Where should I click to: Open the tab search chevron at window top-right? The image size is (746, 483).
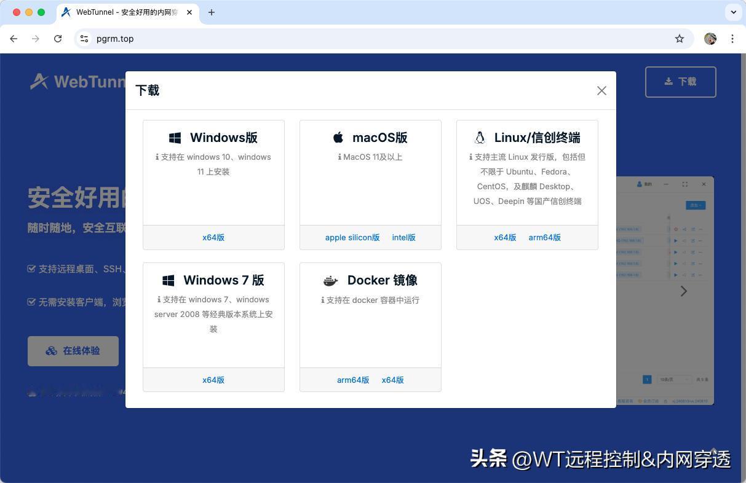733,12
